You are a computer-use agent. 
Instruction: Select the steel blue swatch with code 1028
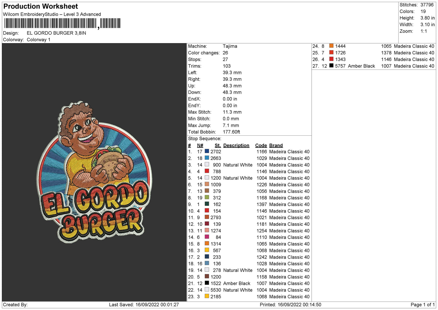pyautogui.click(x=207, y=263)
